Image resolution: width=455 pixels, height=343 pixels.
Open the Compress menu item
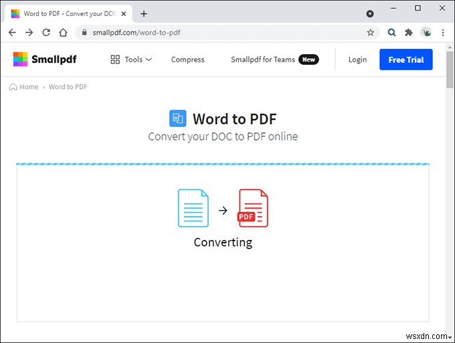point(188,60)
